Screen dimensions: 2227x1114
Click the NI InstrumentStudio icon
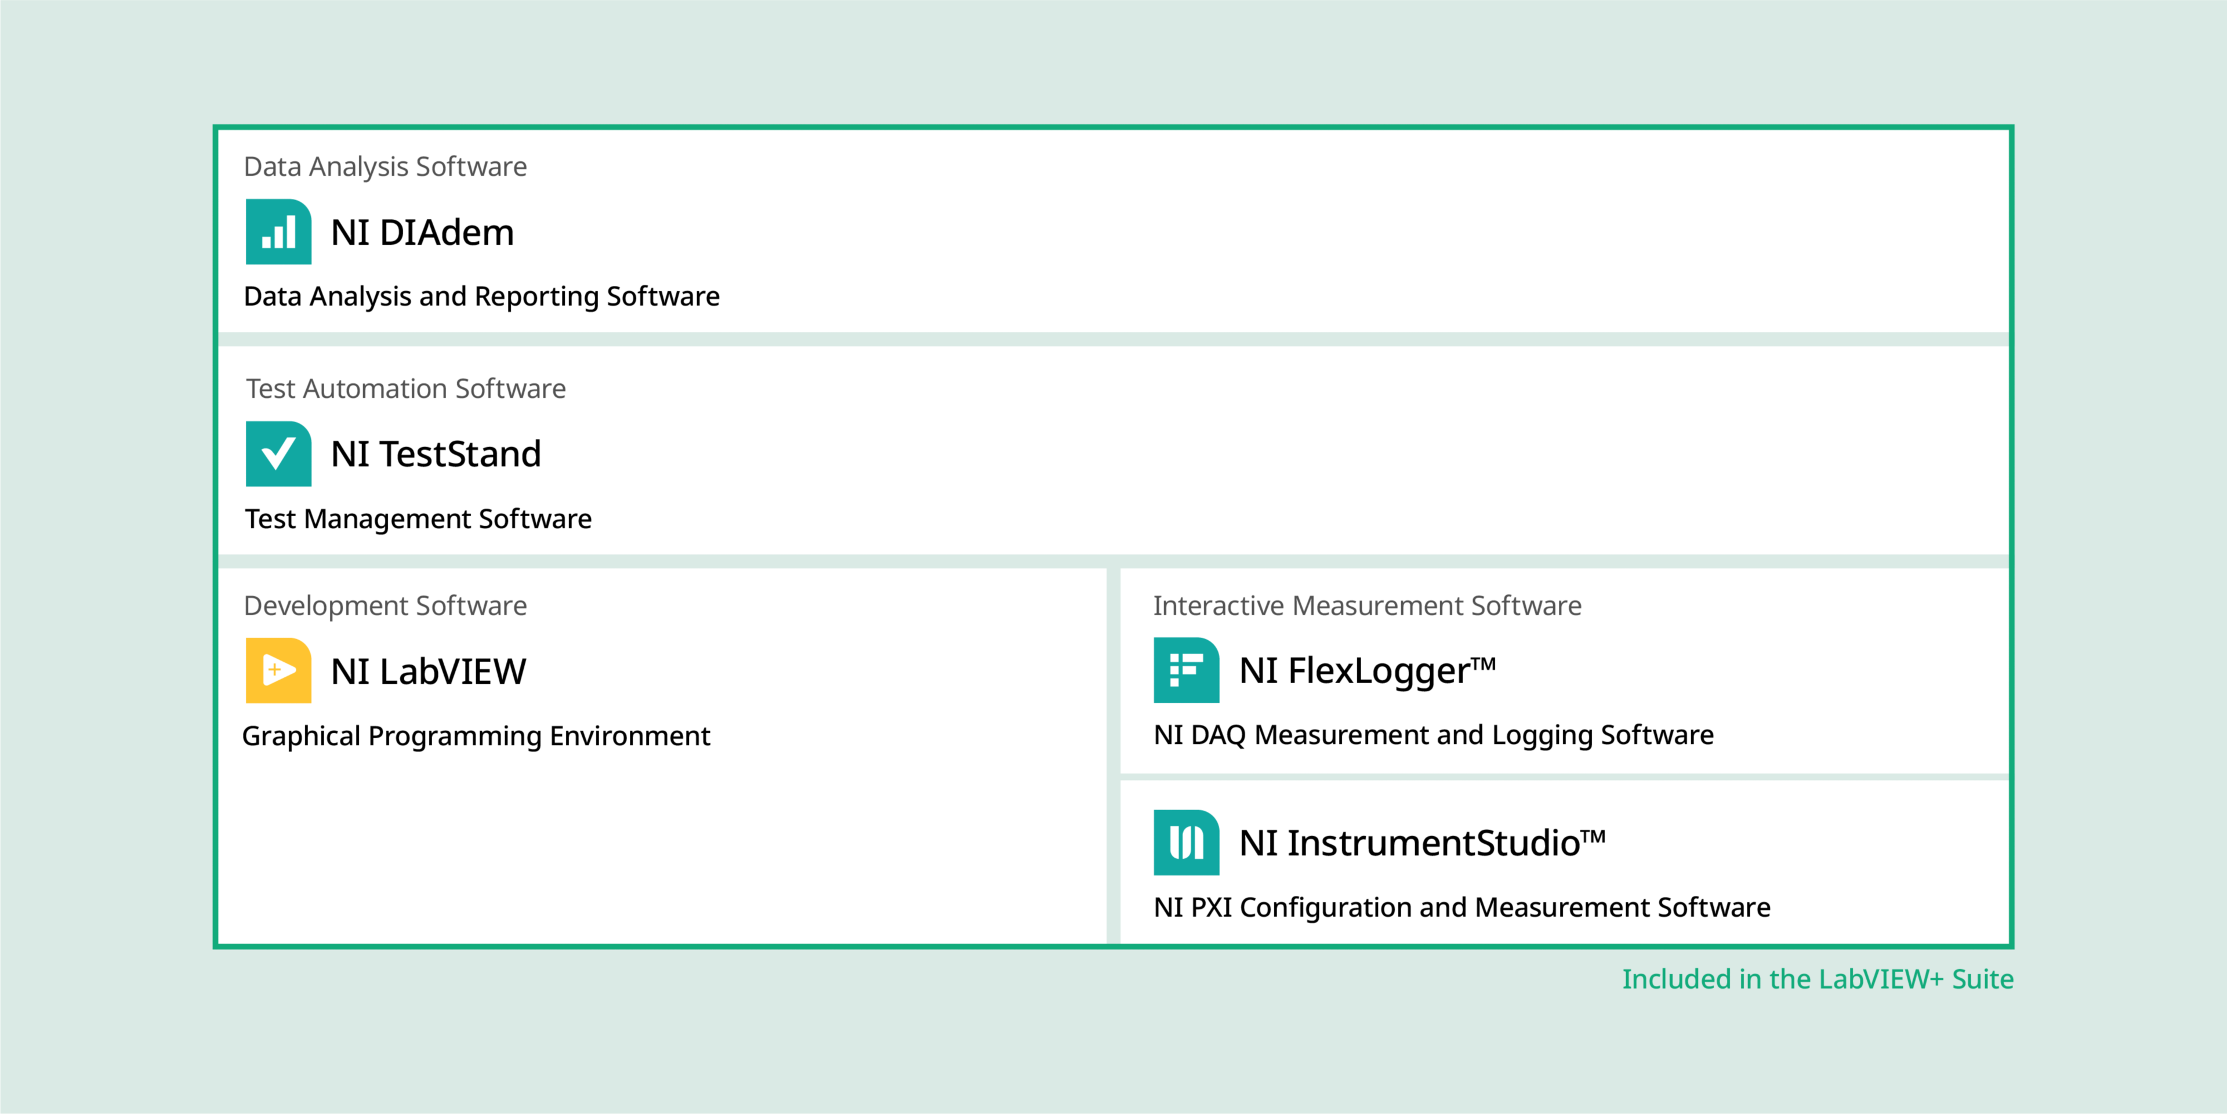pyautogui.click(x=1186, y=843)
